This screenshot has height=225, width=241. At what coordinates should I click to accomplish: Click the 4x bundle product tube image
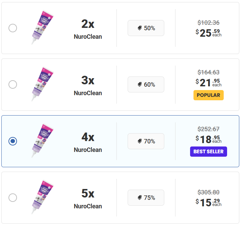[x=41, y=141]
